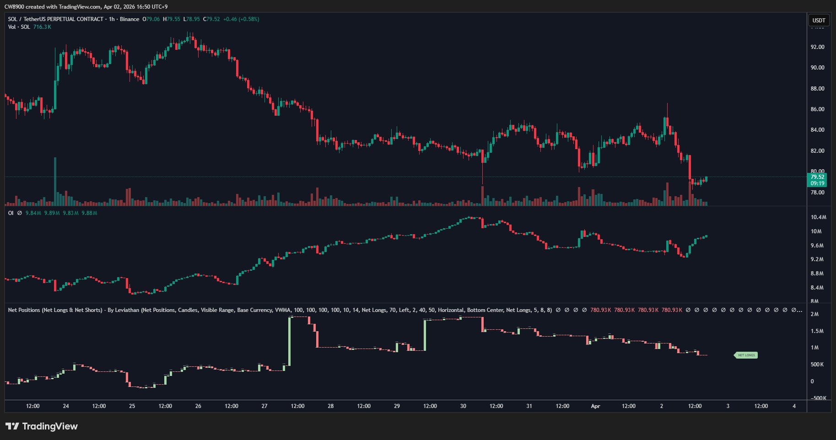Viewport: 836px width, 440px height.
Task: Select the 26 date label on time axis
Action: point(198,406)
